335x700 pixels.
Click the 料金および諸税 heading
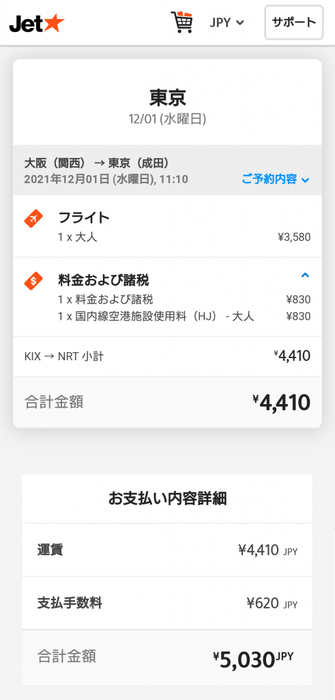(103, 280)
